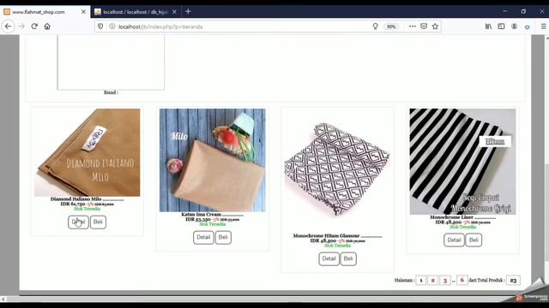Open Detail for Diamond Italiano Milo

pyautogui.click(x=78, y=222)
